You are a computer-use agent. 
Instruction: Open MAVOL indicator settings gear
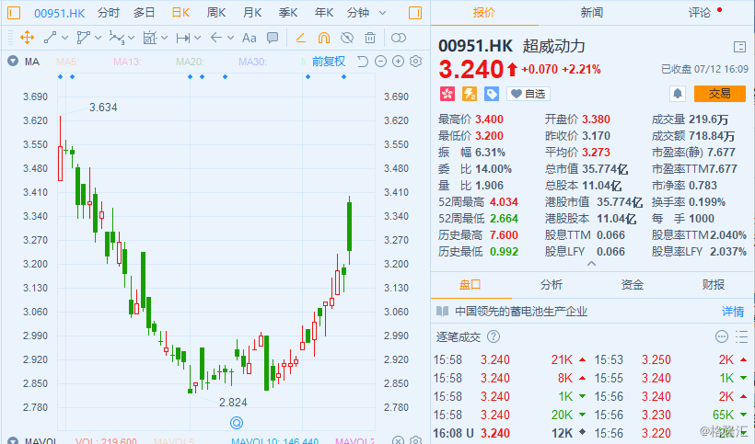coord(416,439)
